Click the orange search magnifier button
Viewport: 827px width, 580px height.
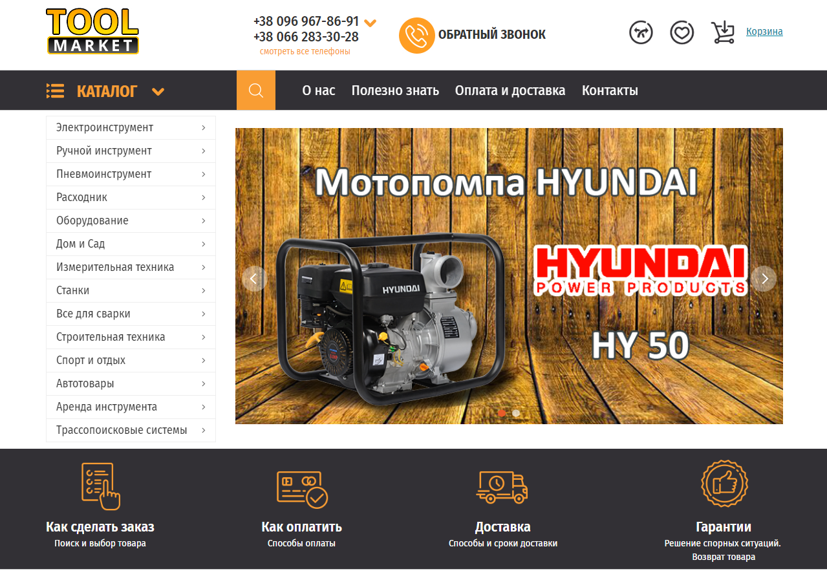[x=256, y=90]
